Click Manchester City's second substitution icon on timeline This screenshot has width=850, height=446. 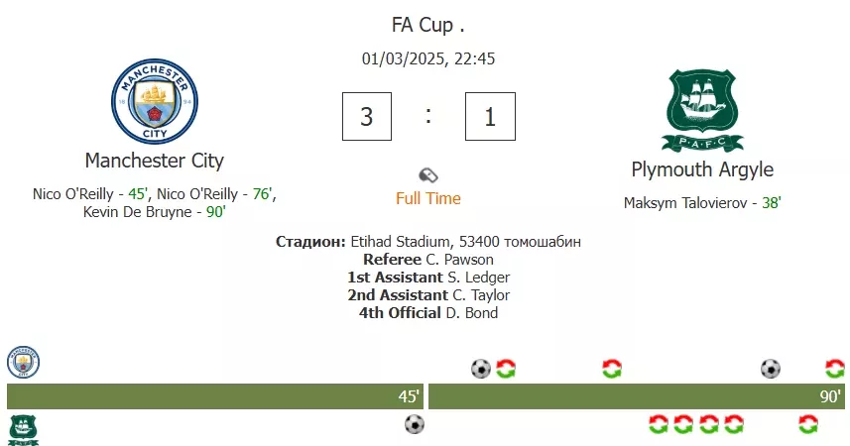pyautogui.click(x=612, y=369)
